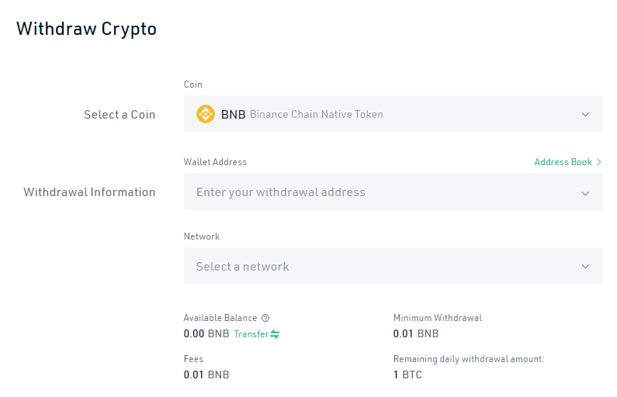
Task: Click the Withdrawal Information section label
Action: tap(89, 192)
